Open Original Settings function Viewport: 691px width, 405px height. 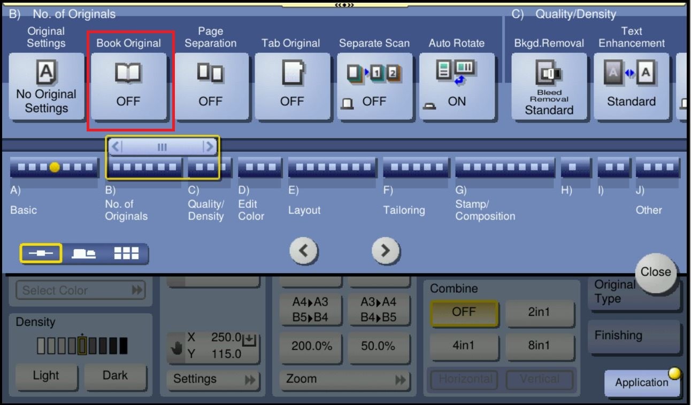point(47,85)
